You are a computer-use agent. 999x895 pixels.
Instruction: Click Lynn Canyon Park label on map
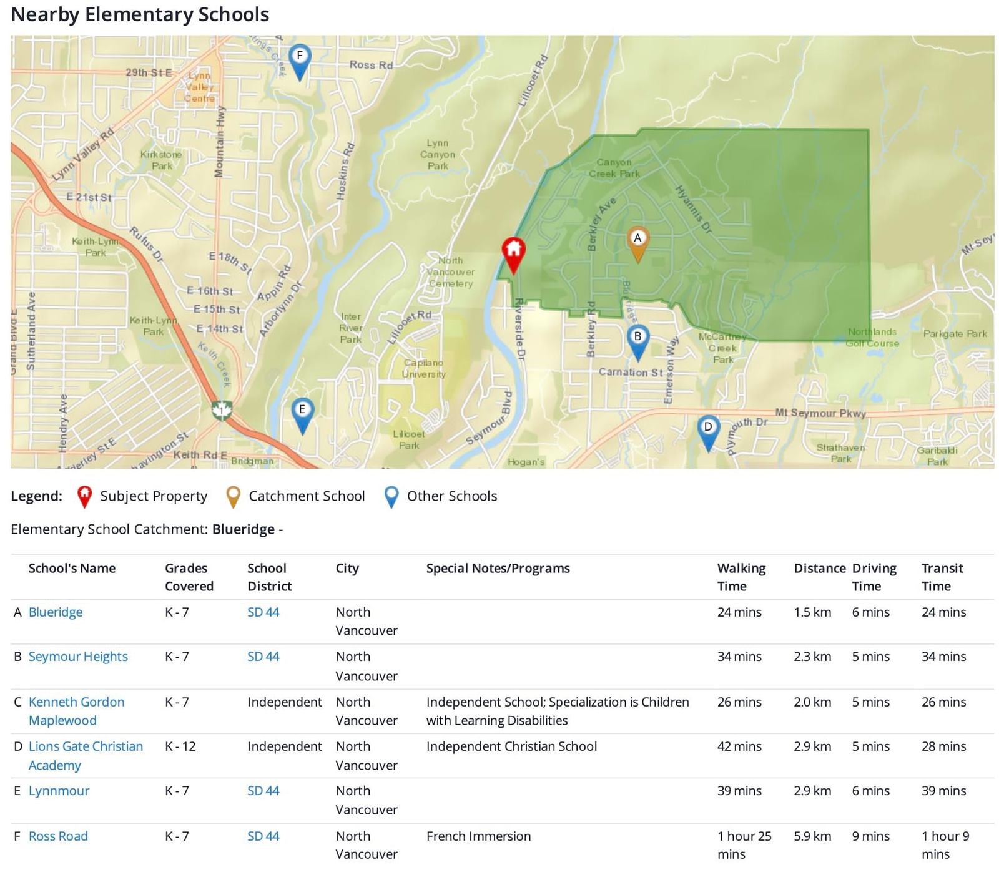click(438, 154)
